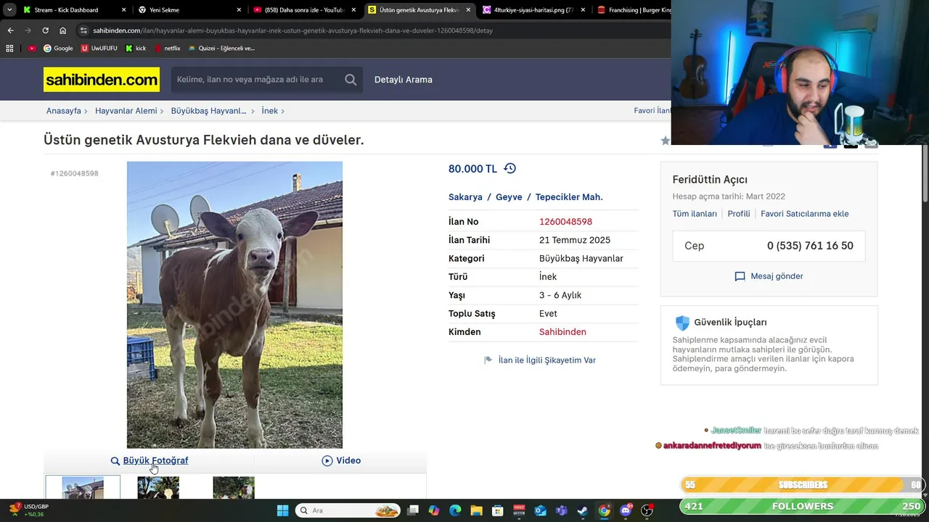Image resolution: width=929 pixels, height=522 pixels.
Task: Open File Explorer from taskbar
Action: tap(477, 510)
